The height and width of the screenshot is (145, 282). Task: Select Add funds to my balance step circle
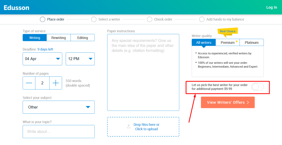[202, 19]
